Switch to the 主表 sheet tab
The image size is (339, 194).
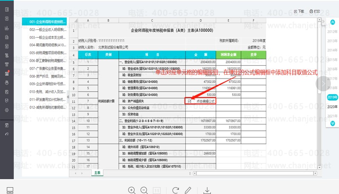point(97,173)
